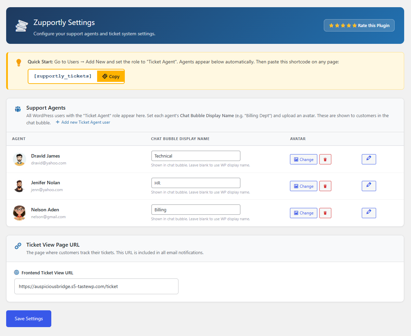Click Save Settings
The height and width of the screenshot is (336, 411).
click(28, 319)
